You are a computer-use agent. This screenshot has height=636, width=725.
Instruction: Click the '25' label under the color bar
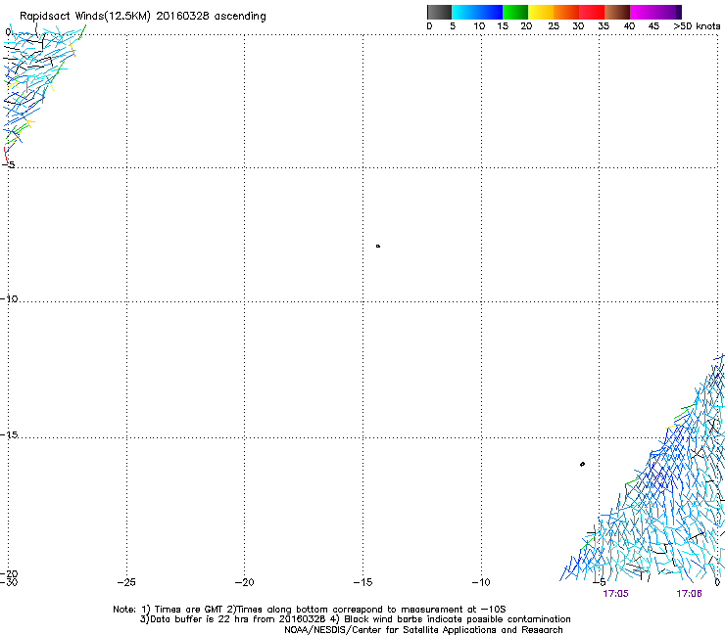coord(554,26)
